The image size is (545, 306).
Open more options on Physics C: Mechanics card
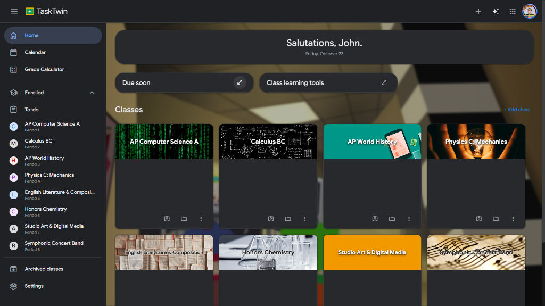(x=513, y=219)
